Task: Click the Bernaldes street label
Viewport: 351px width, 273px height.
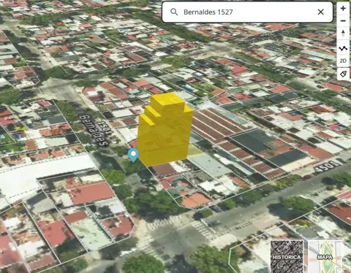Action: pos(94,131)
